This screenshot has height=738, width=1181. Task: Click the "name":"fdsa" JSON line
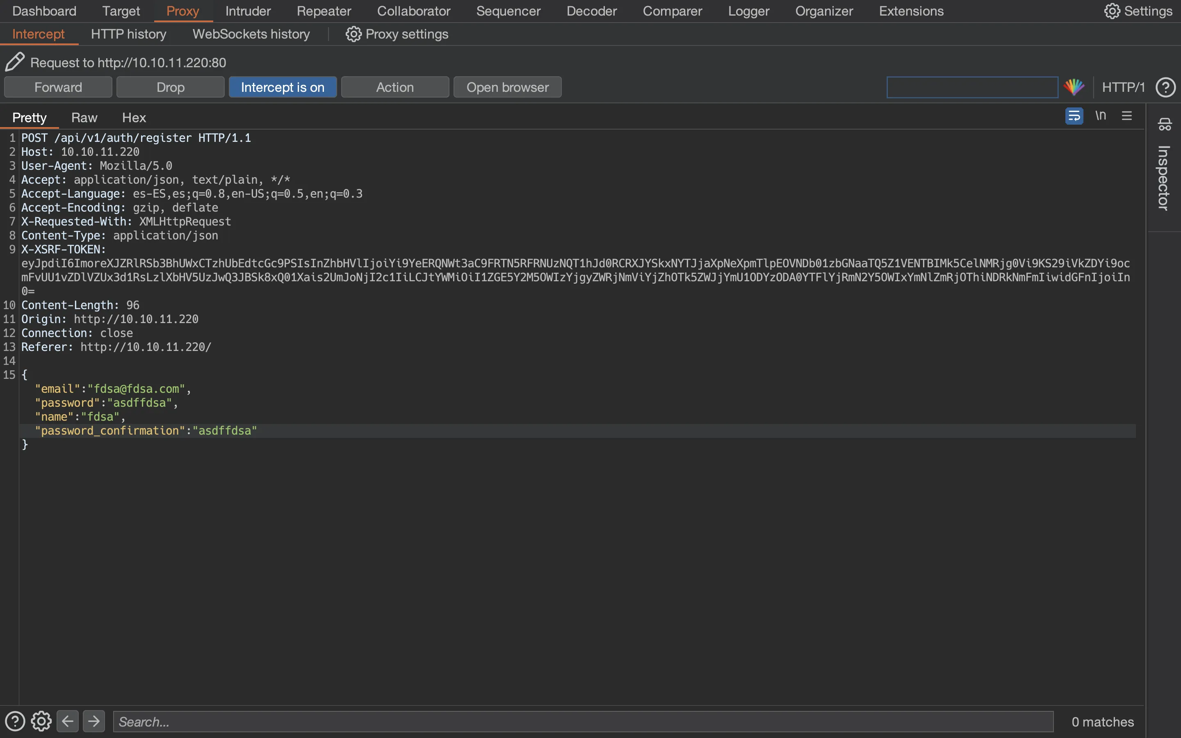click(80, 417)
